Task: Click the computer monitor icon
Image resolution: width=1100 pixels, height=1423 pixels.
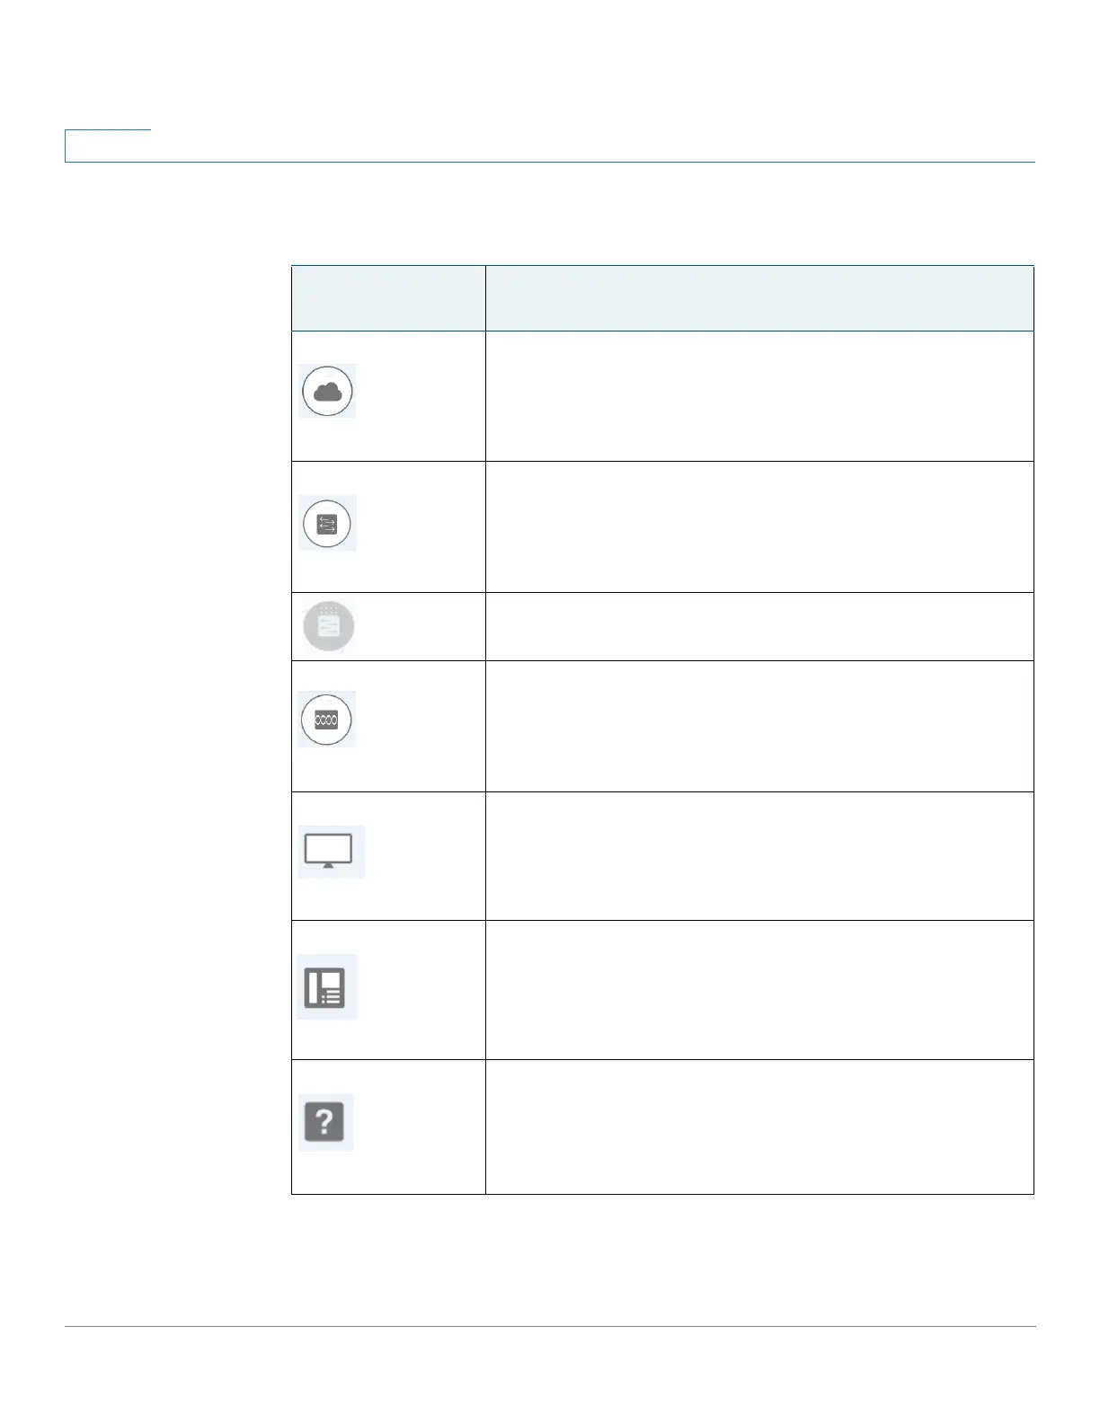Action: click(x=329, y=851)
